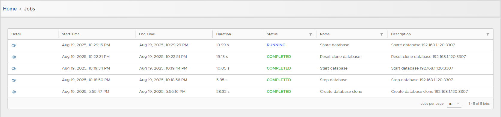Click the 1 - 5 of 5 jobs pagination text

(x=479, y=104)
